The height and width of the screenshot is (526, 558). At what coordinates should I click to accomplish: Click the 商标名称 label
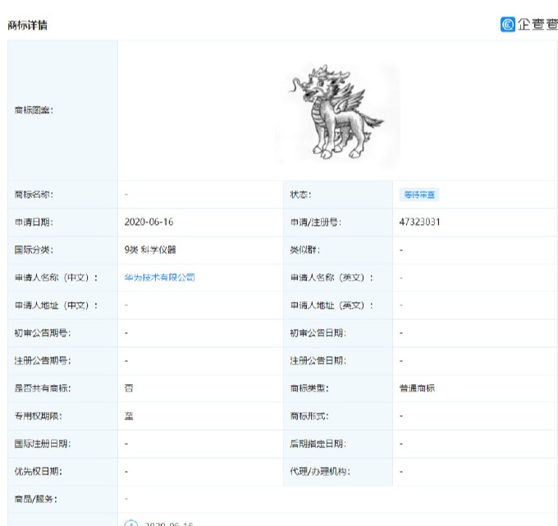point(34,194)
